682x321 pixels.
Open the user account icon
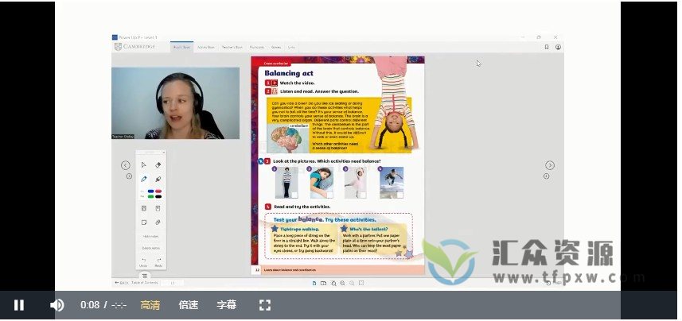click(x=558, y=47)
